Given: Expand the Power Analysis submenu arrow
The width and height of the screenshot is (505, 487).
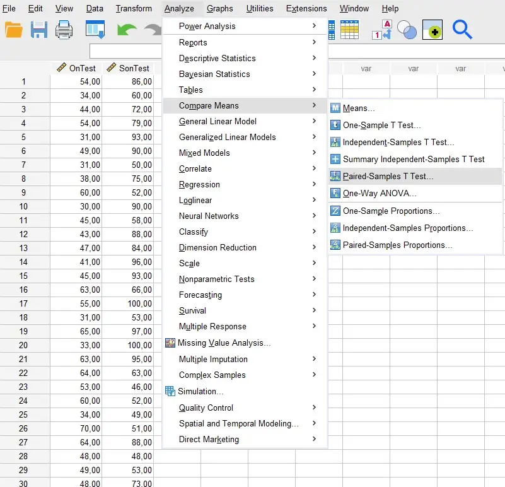Looking at the screenshot, I should pyautogui.click(x=315, y=25).
